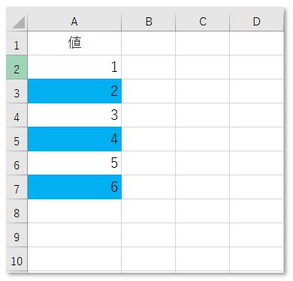
Task: Select column B header
Action: [149, 21]
